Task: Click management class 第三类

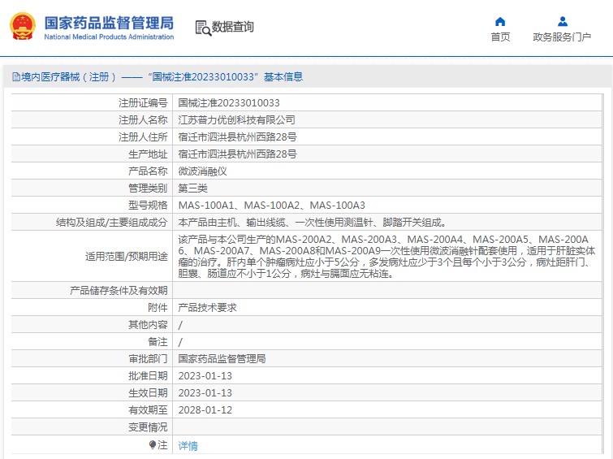Action: 192,188
